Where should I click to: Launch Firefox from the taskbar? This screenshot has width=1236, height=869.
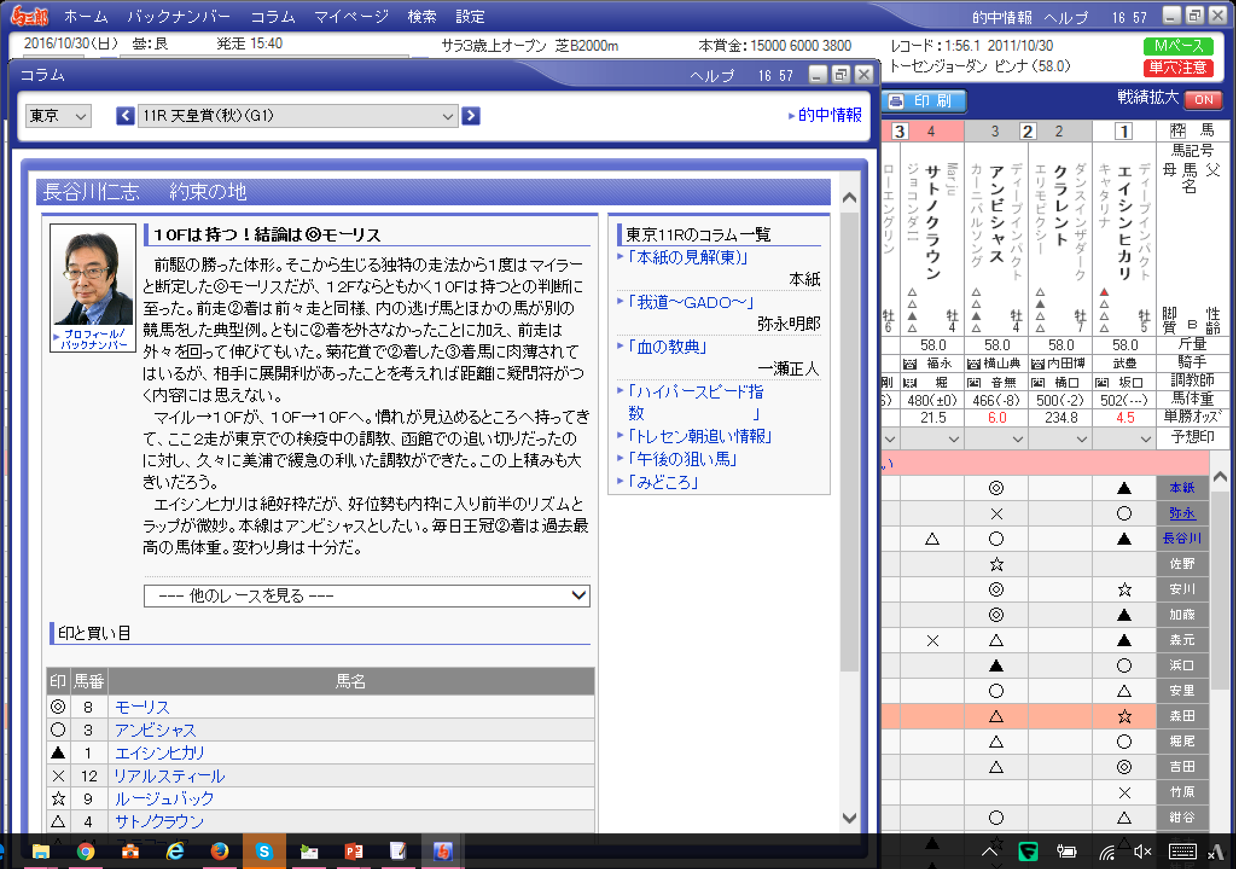[220, 851]
